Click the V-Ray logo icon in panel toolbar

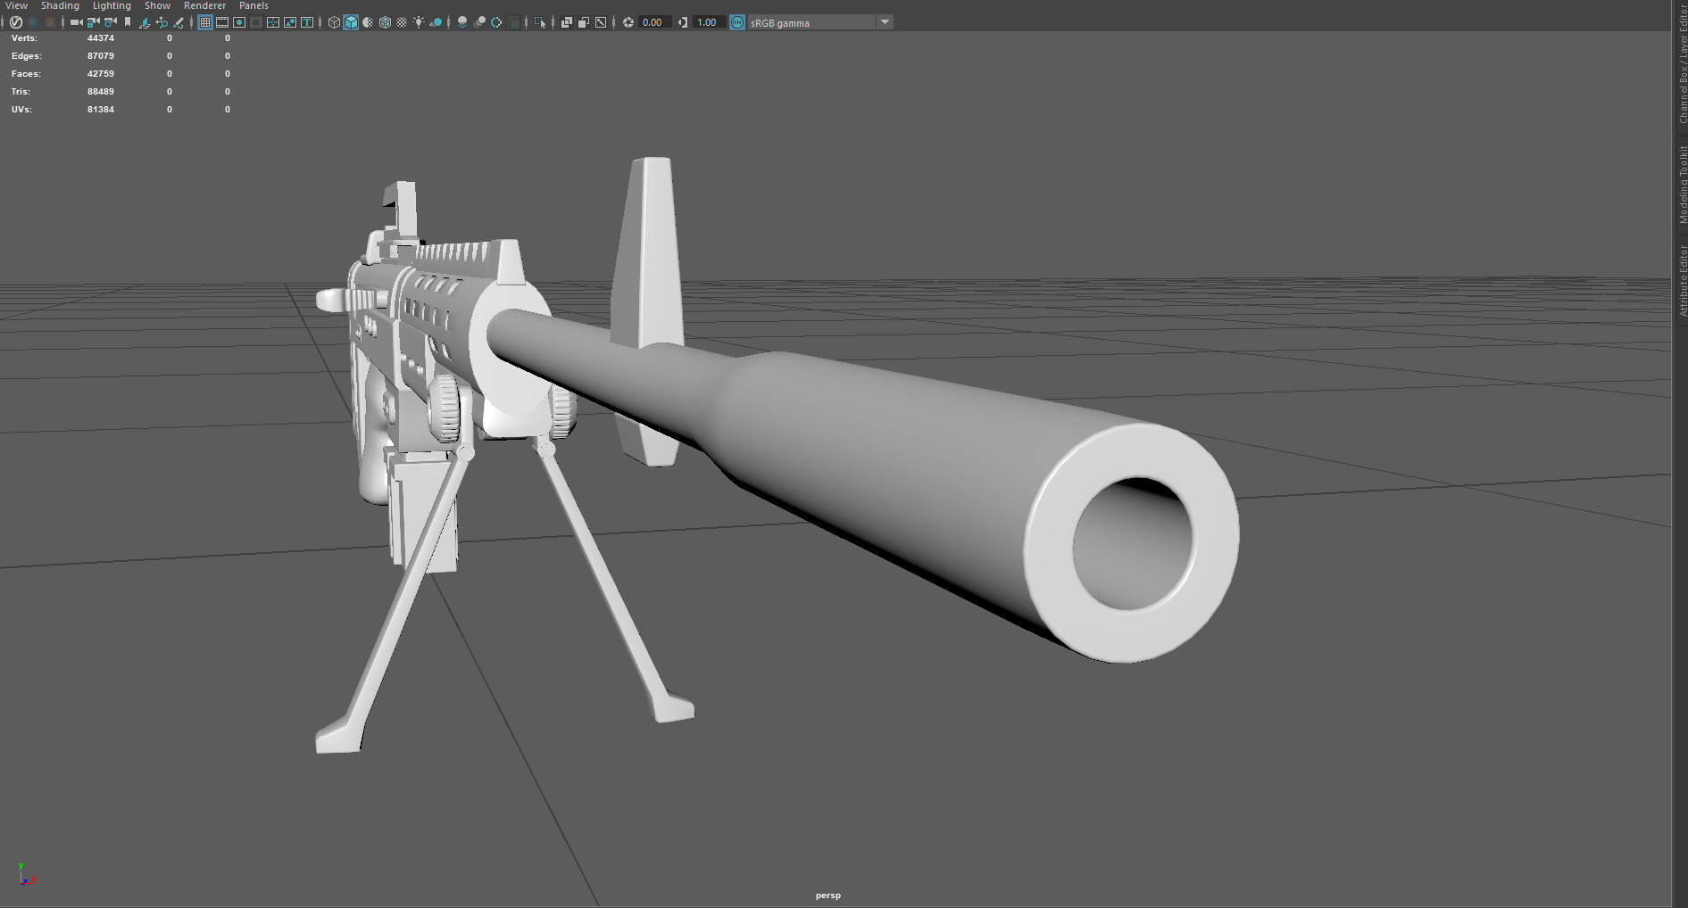point(15,22)
